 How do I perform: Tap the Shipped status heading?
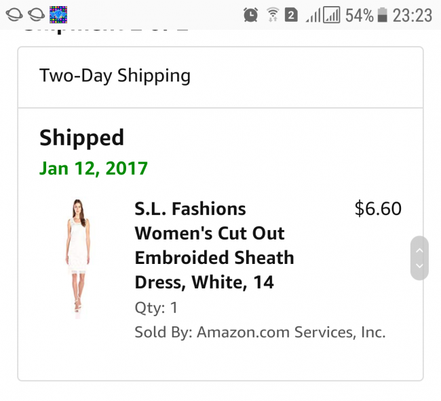click(x=81, y=138)
